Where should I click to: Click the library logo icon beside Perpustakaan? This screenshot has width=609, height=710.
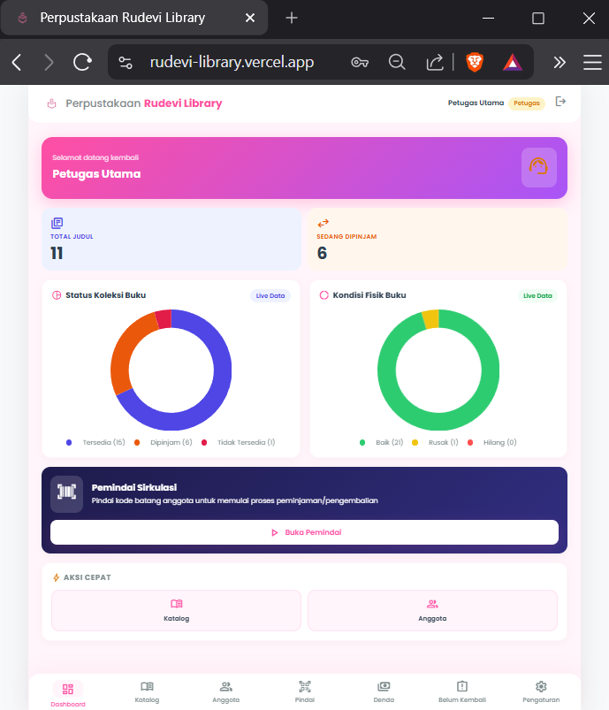[x=51, y=103]
